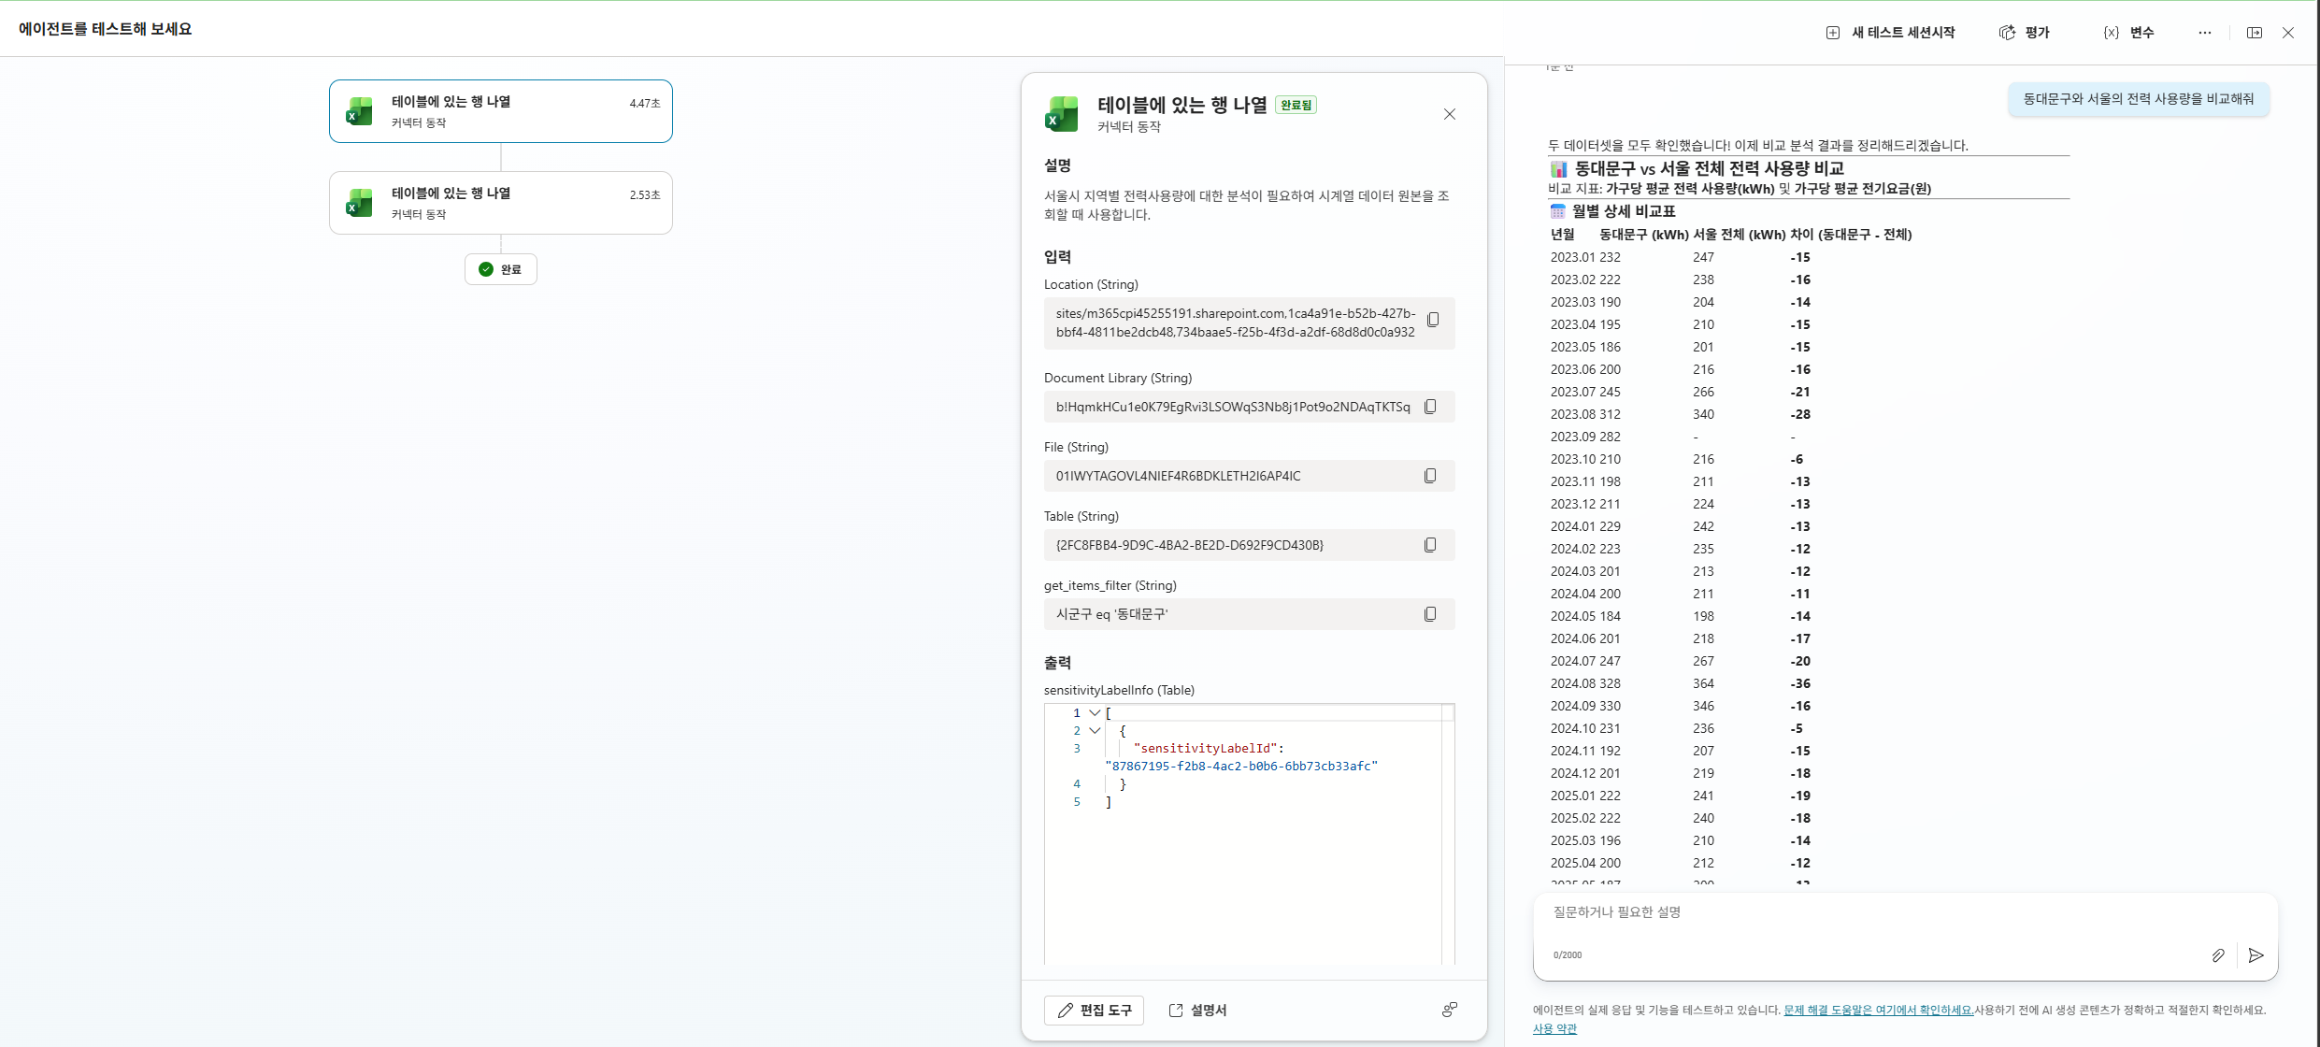Image resolution: width=2320 pixels, height=1047 pixels.
Task: Open 평가 from the top bar
Action: pyautogui.click(x=2025, y=33)
